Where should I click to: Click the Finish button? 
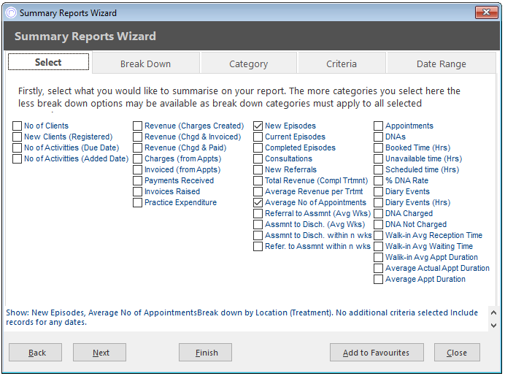coord(206,353)
